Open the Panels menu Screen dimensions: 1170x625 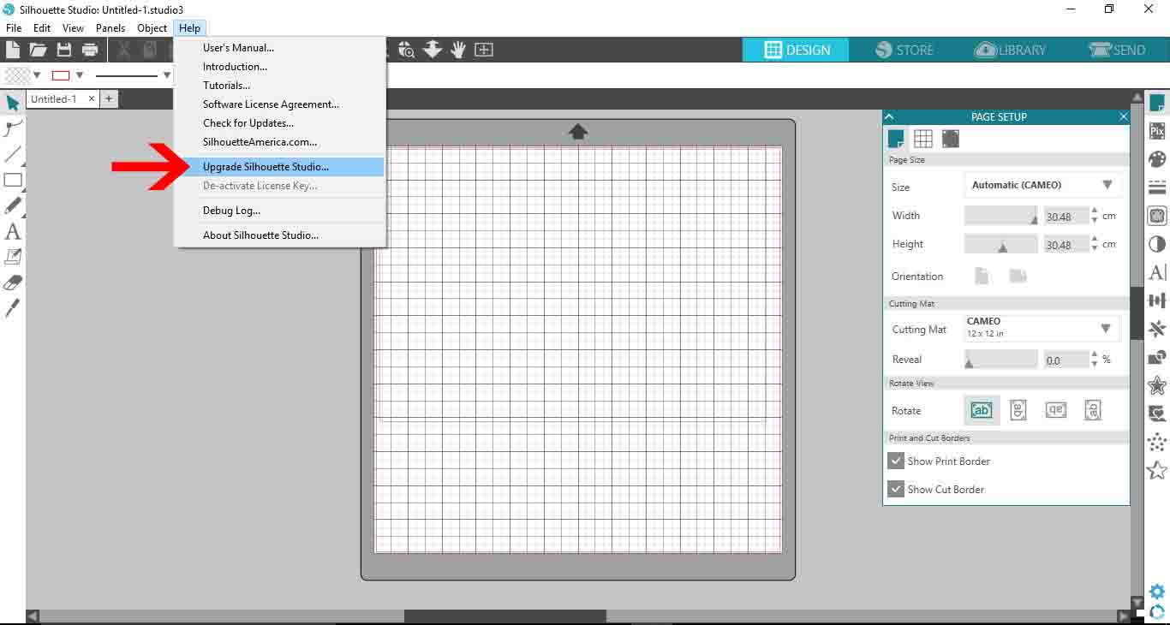(110, 28)
